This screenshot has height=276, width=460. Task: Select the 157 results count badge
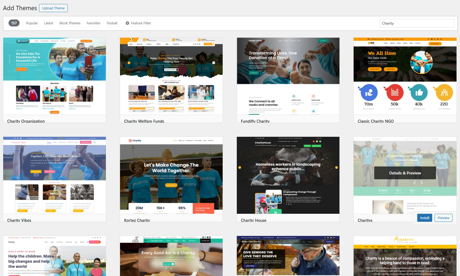coord(14,23)
